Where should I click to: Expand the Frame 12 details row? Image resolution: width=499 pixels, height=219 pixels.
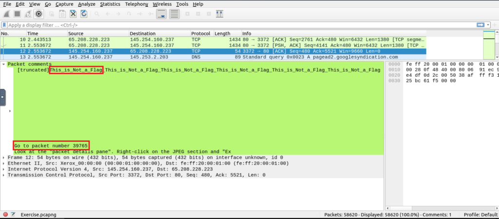point(4,157)
